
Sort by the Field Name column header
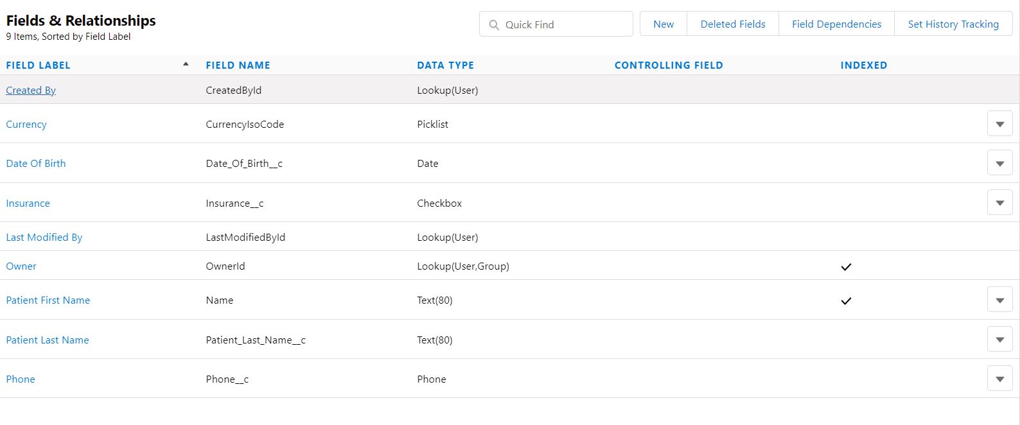238,65
